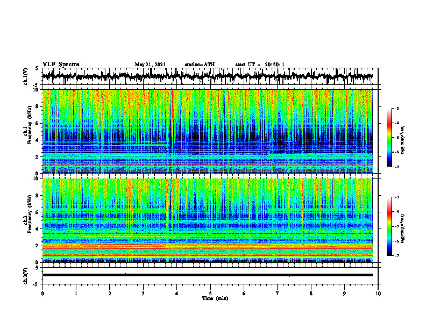Click time axis tick label "2"

click(x=110, y=294)
